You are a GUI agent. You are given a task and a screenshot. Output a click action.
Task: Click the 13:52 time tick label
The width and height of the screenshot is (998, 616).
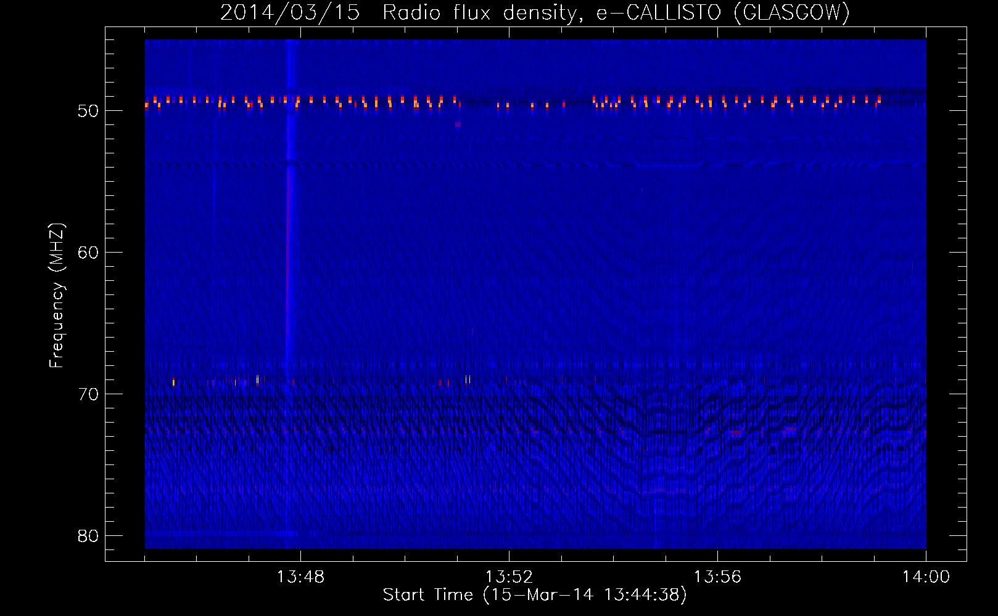[509, 577]
